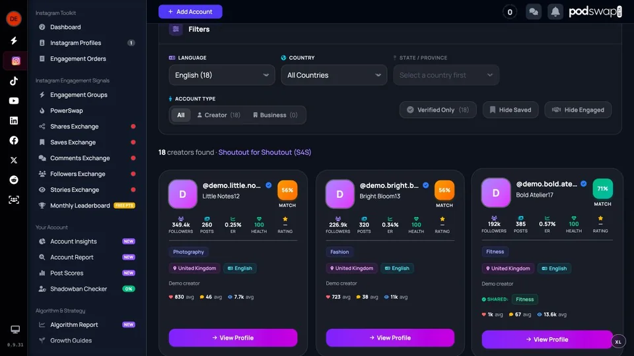
Task: Toggle the Hide Saved filter
Action: point(511,110)
